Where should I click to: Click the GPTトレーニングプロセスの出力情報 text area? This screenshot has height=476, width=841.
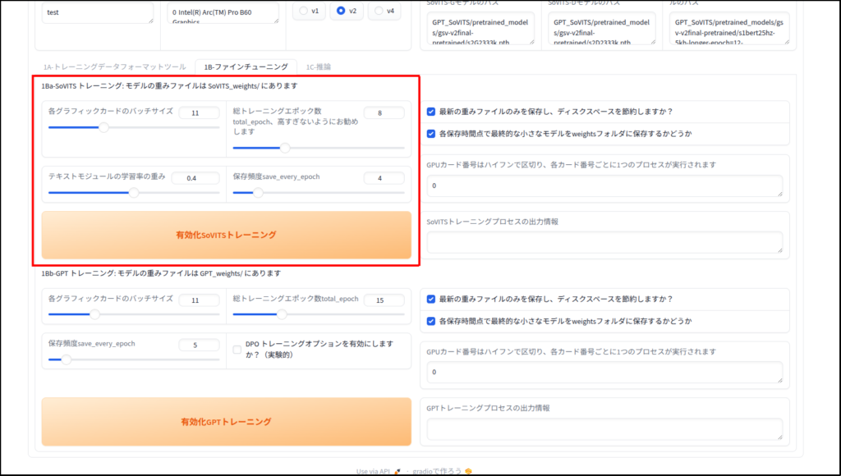click(604, 429)
